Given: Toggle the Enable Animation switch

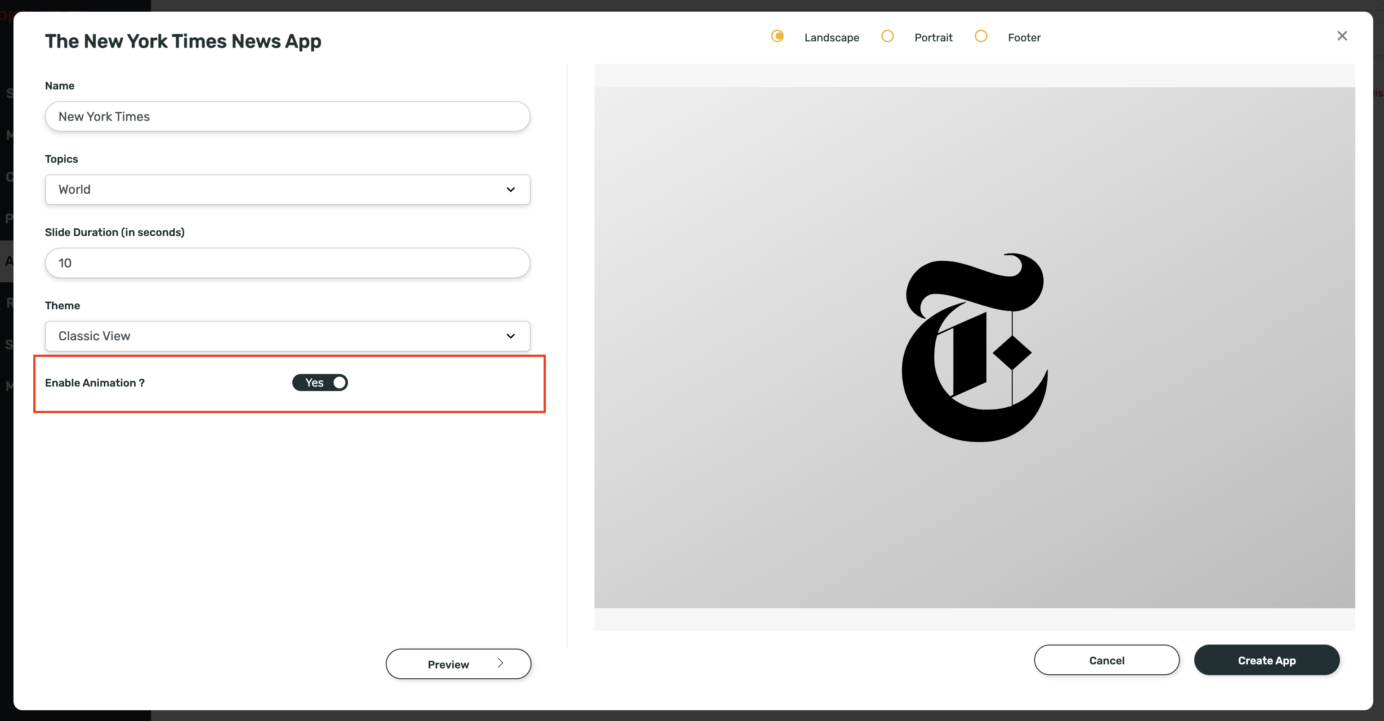Looking at the screenshot, I should click(320, 383).
